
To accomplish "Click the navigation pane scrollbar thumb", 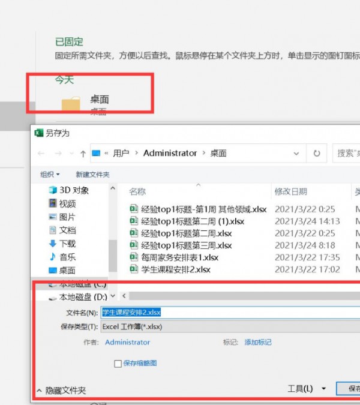I will tap(113, 256).
